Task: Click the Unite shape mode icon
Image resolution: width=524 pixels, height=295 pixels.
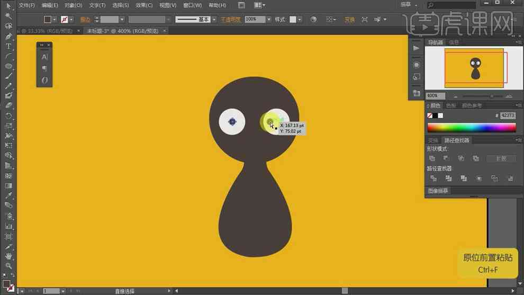Action: (x=432, y=158)
